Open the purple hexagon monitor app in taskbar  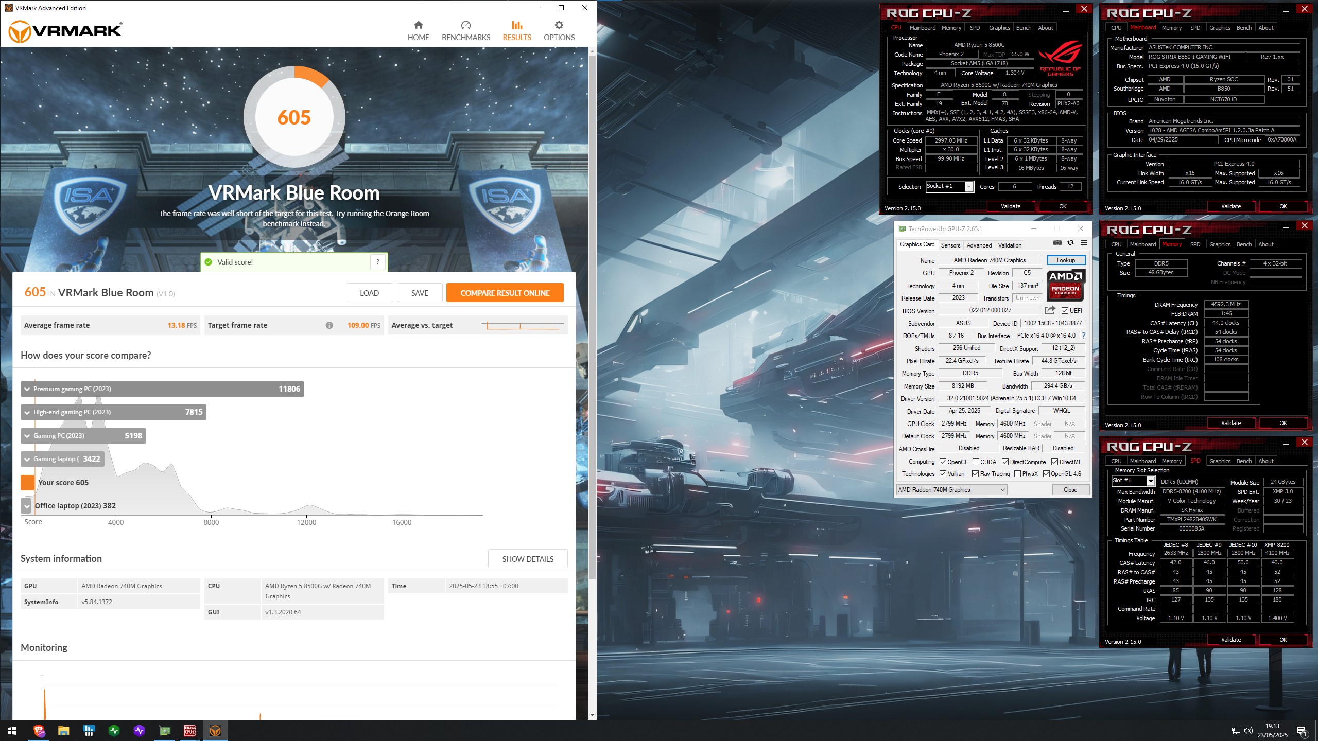pos(140,730)
